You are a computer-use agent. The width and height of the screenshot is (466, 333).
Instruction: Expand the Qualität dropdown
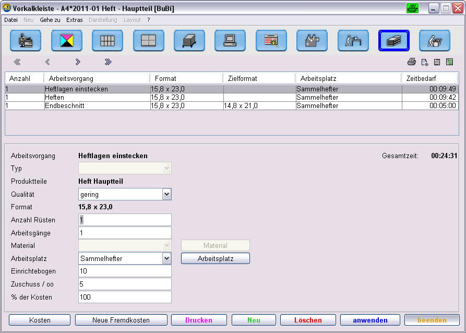[166, 195]
